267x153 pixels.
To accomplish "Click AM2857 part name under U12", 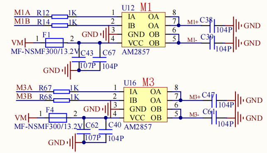I will (x=136, y=52).
